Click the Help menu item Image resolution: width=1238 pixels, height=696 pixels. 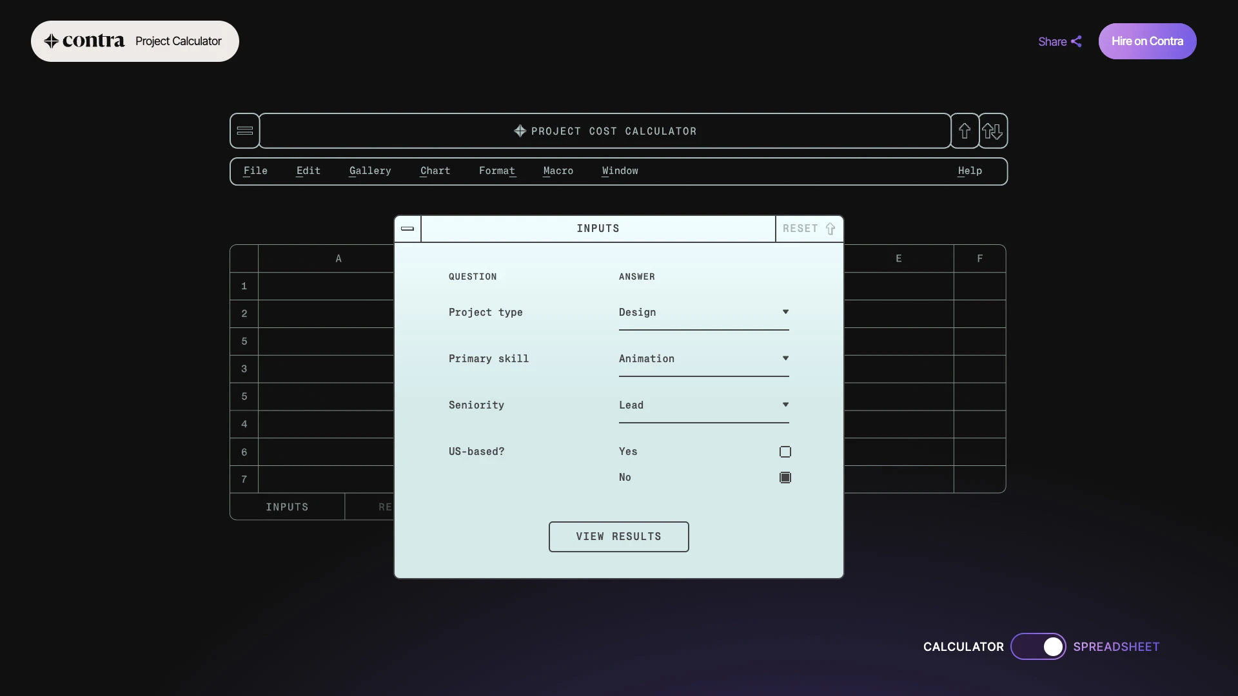point(969,171)
